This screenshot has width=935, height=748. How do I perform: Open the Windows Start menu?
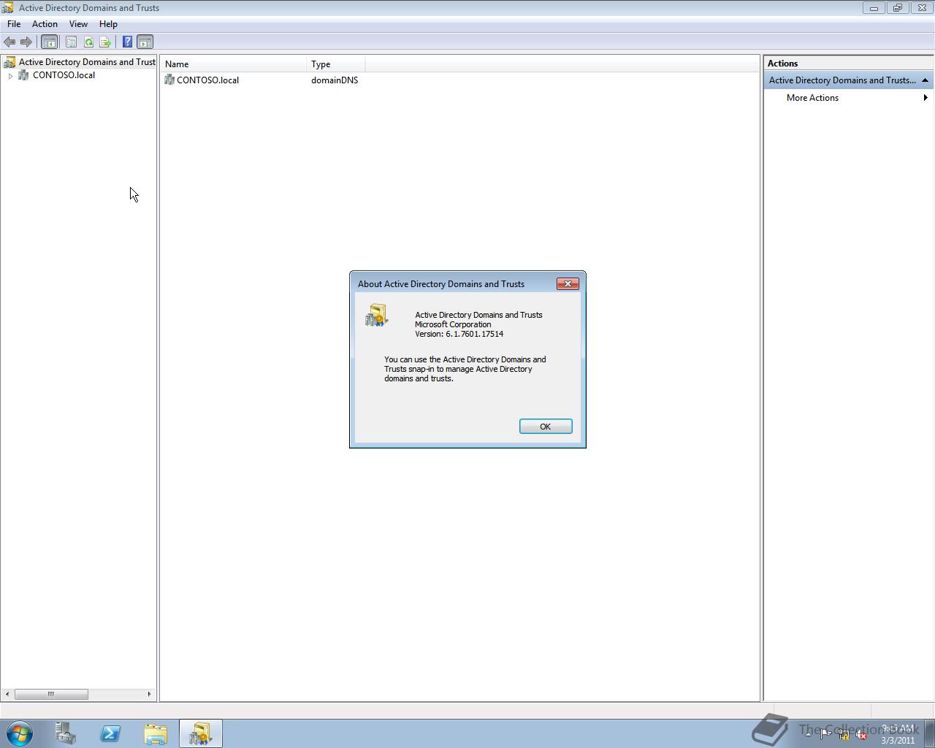(20, 733)
